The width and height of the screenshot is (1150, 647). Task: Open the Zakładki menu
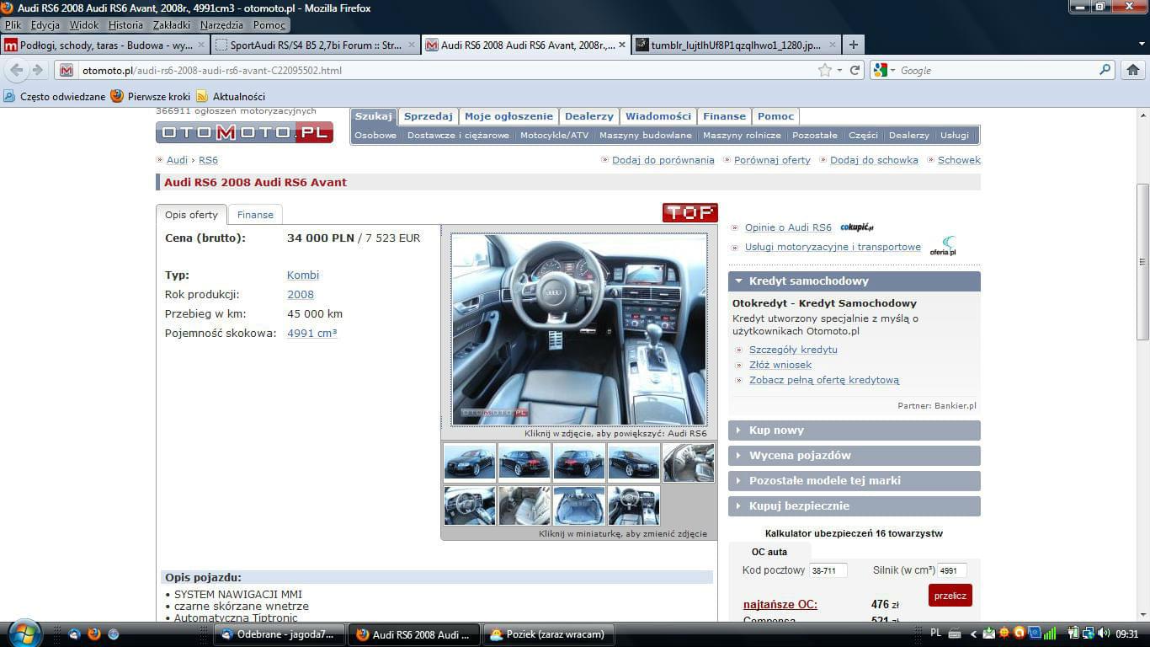(172, 25)
